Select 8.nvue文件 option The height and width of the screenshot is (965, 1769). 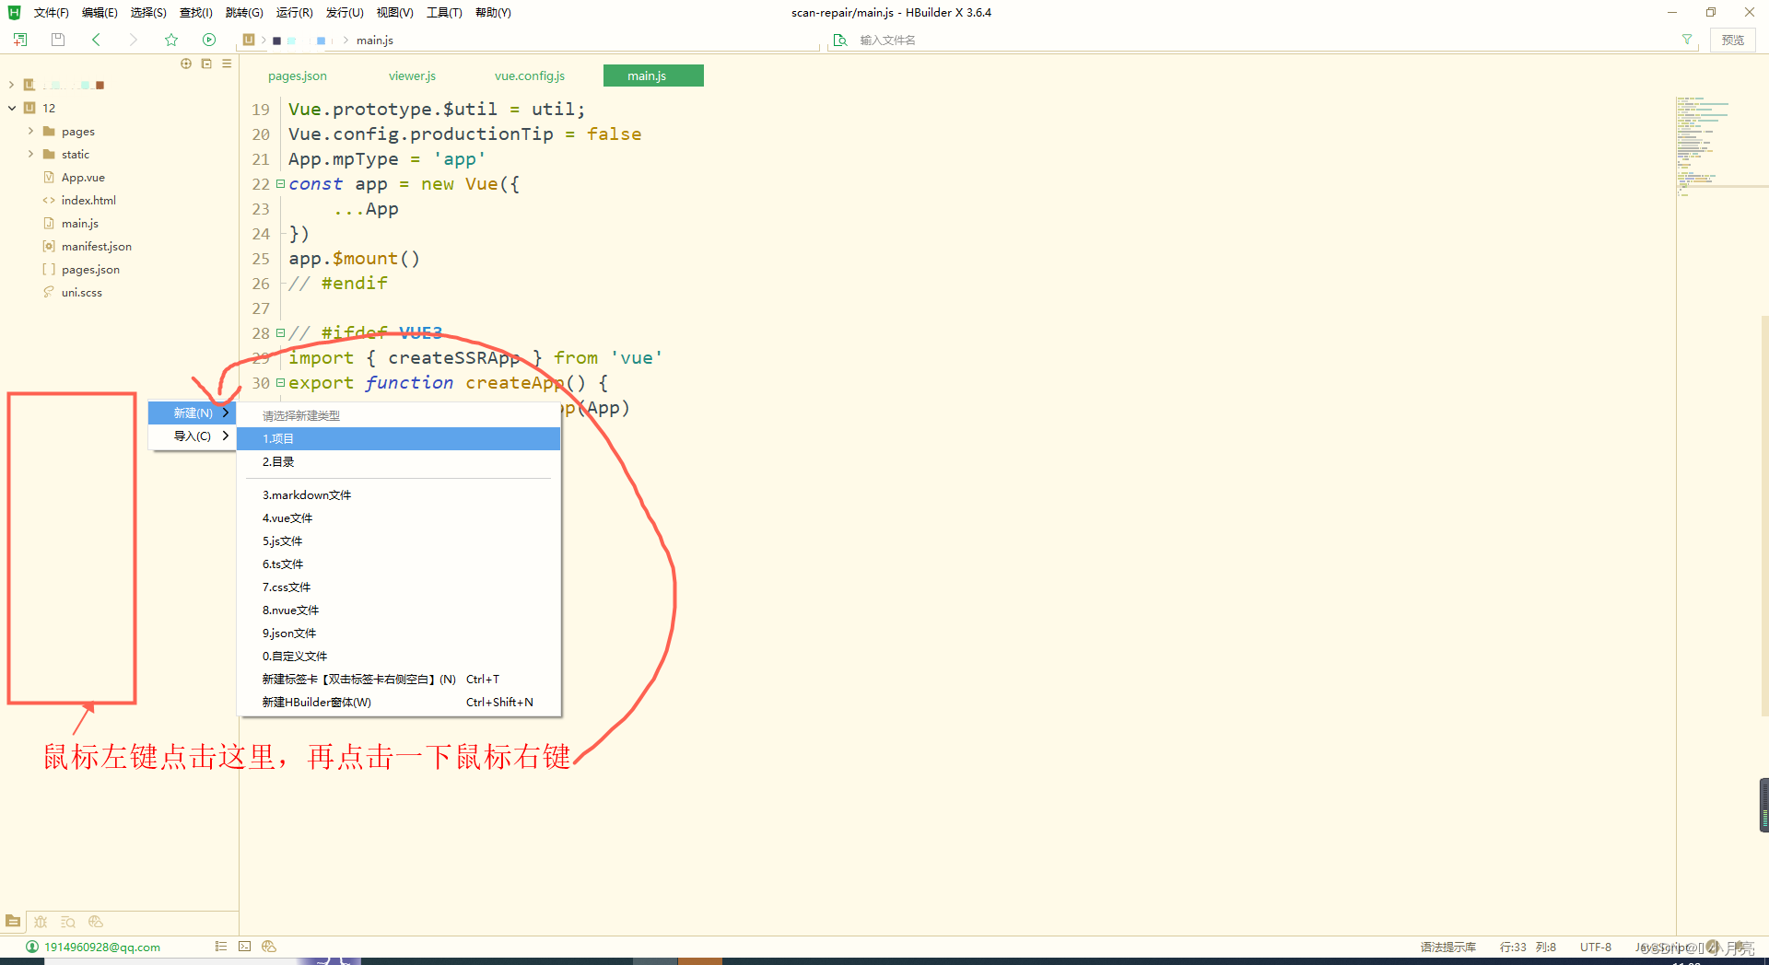[x=399, y=610]
